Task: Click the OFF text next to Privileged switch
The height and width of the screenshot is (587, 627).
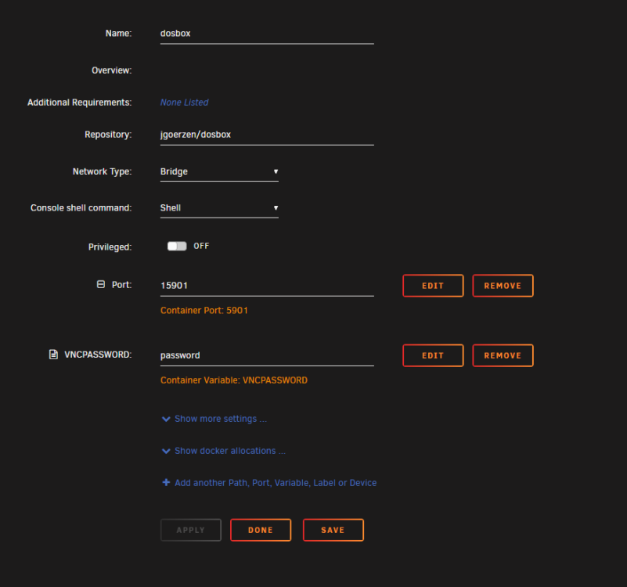Action: click(x=201, y=246)
